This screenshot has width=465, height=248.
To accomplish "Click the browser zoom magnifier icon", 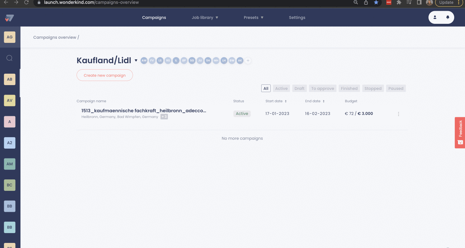I will tap(356, 2).
